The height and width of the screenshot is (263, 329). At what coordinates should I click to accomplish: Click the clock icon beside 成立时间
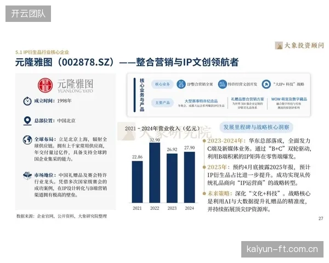pyautogui.click(x=27, y=101)
